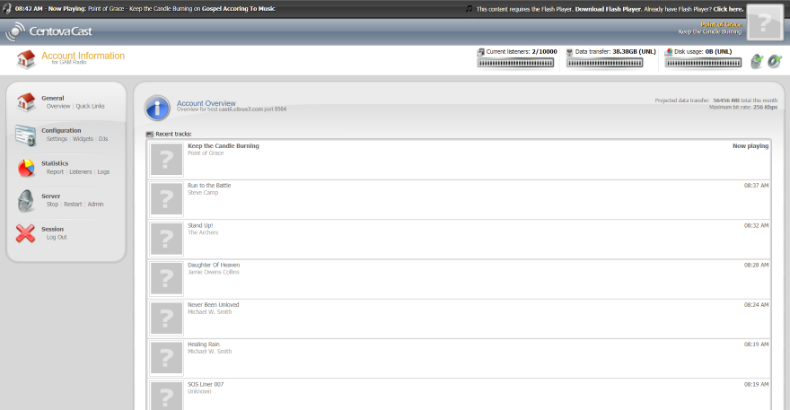Open Quick Links under General

point(90,106)
